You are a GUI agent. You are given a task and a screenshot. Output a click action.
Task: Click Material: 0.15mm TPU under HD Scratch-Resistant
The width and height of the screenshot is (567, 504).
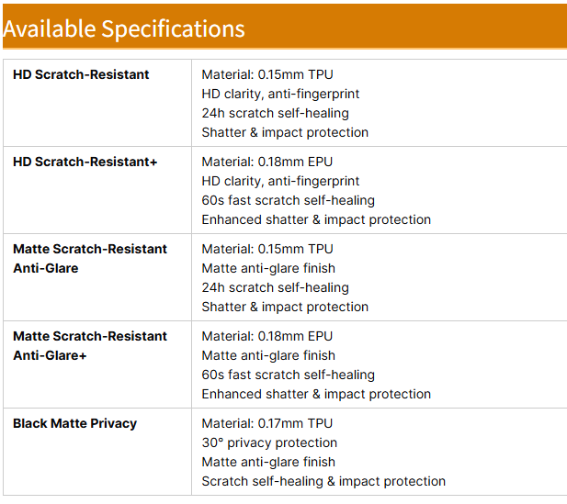267,74
